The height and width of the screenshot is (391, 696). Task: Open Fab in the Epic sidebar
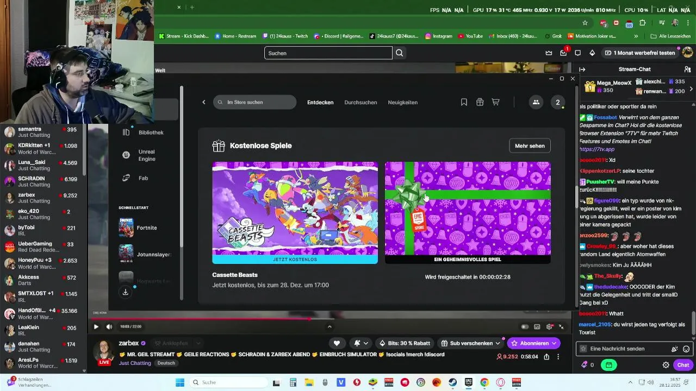(136, 178)
